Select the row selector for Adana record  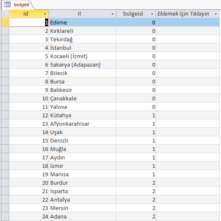(x=5, y=216)
